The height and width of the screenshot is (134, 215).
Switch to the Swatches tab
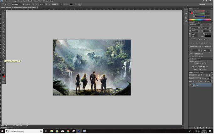pos(196,9)
